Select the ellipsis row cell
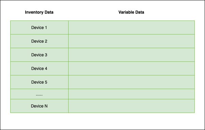 tap(39, 94)
